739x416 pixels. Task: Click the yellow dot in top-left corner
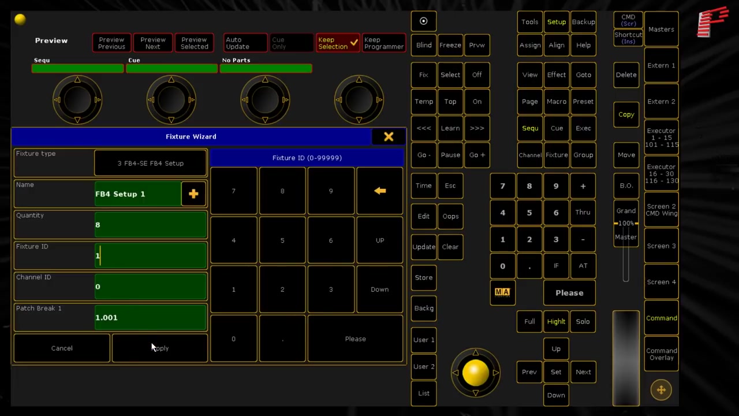point(20,20)
